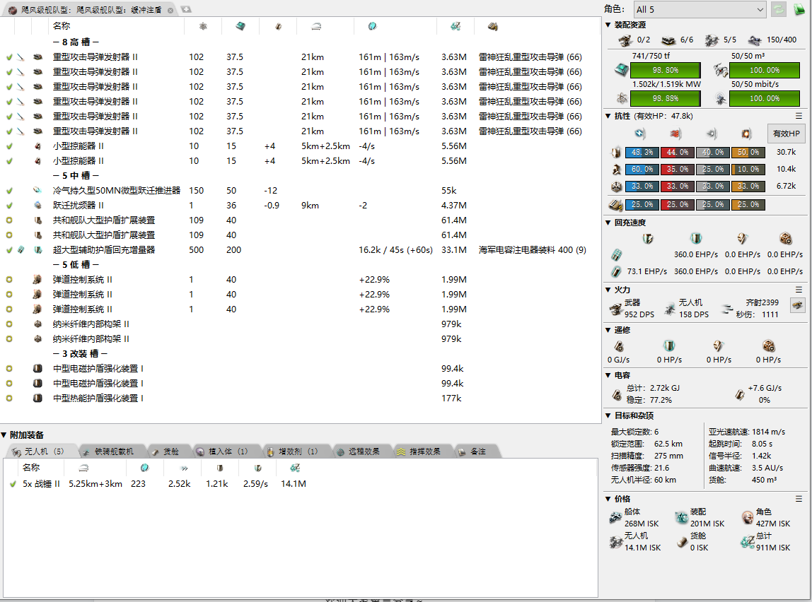
Task: Click the 名称 column header
Action: [x=62, y=26]
